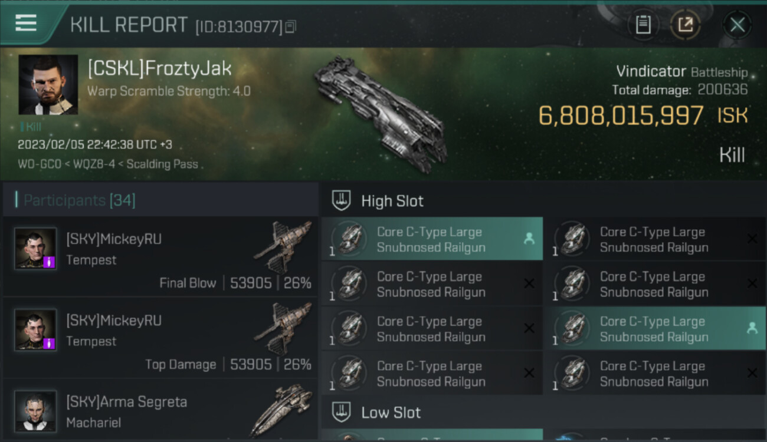Select the Macharial ship icon
Image resolution: width=767 pixels, height=442 pixels.
tap(281, 410)
